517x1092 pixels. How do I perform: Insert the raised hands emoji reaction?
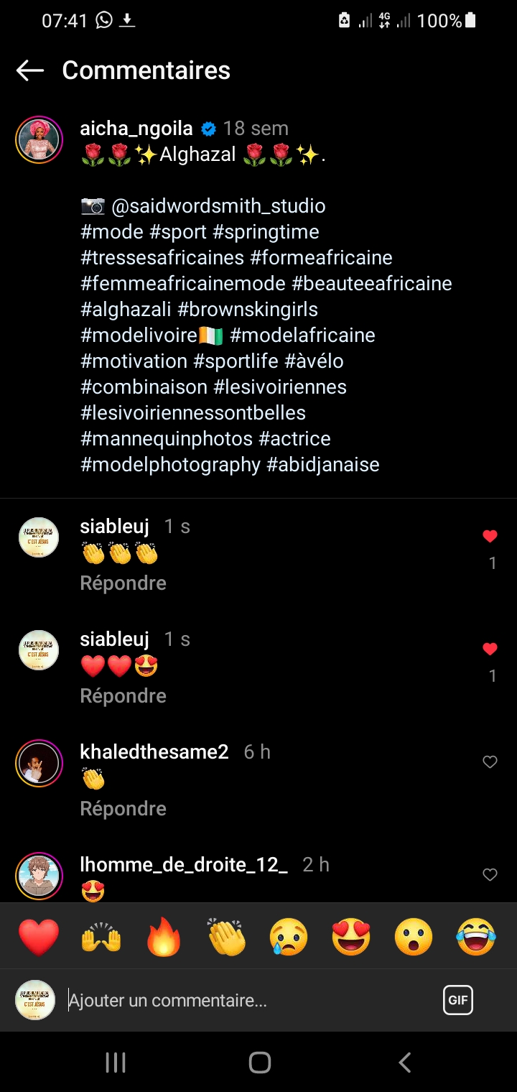tap(101, 938)
